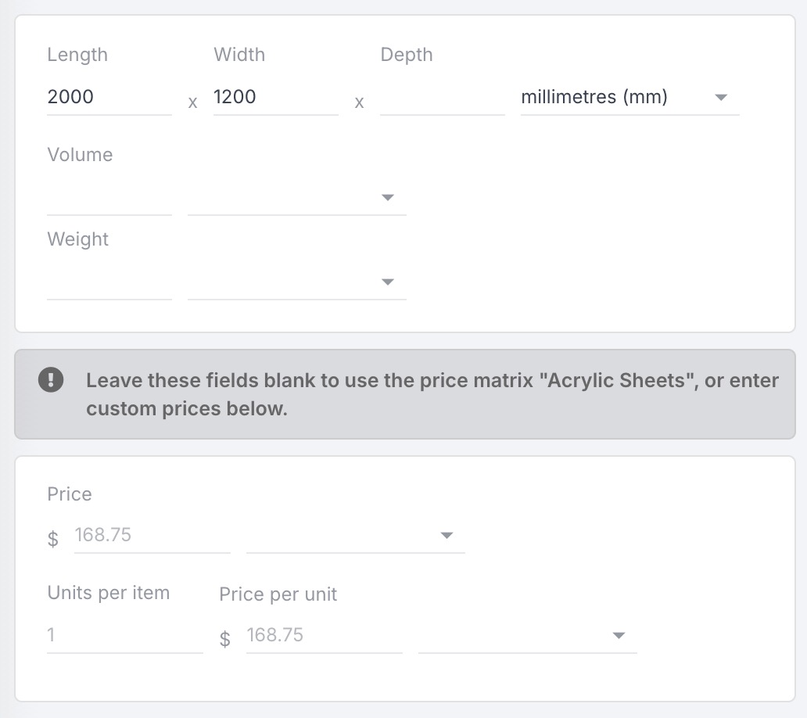Expand the Weight unit dropdown

pyautogui.click(x=297, y=282)
